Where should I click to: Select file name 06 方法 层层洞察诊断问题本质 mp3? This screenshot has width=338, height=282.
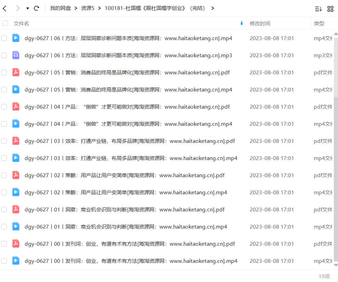[128, 55]
